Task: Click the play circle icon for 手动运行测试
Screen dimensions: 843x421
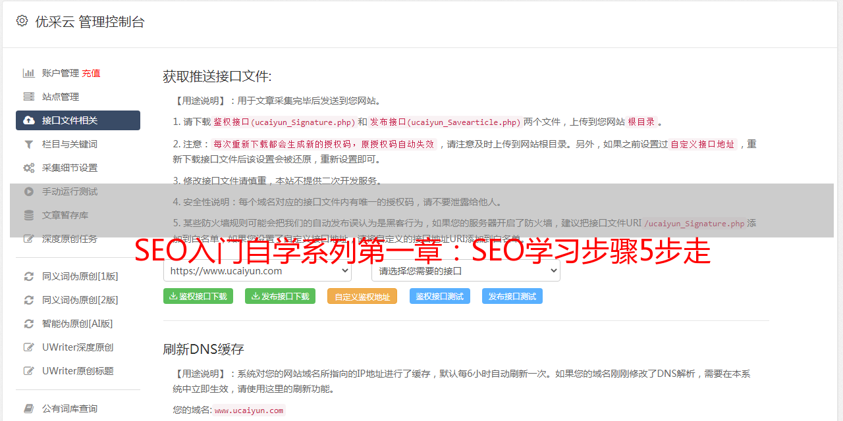Action: tap(29, 191)
